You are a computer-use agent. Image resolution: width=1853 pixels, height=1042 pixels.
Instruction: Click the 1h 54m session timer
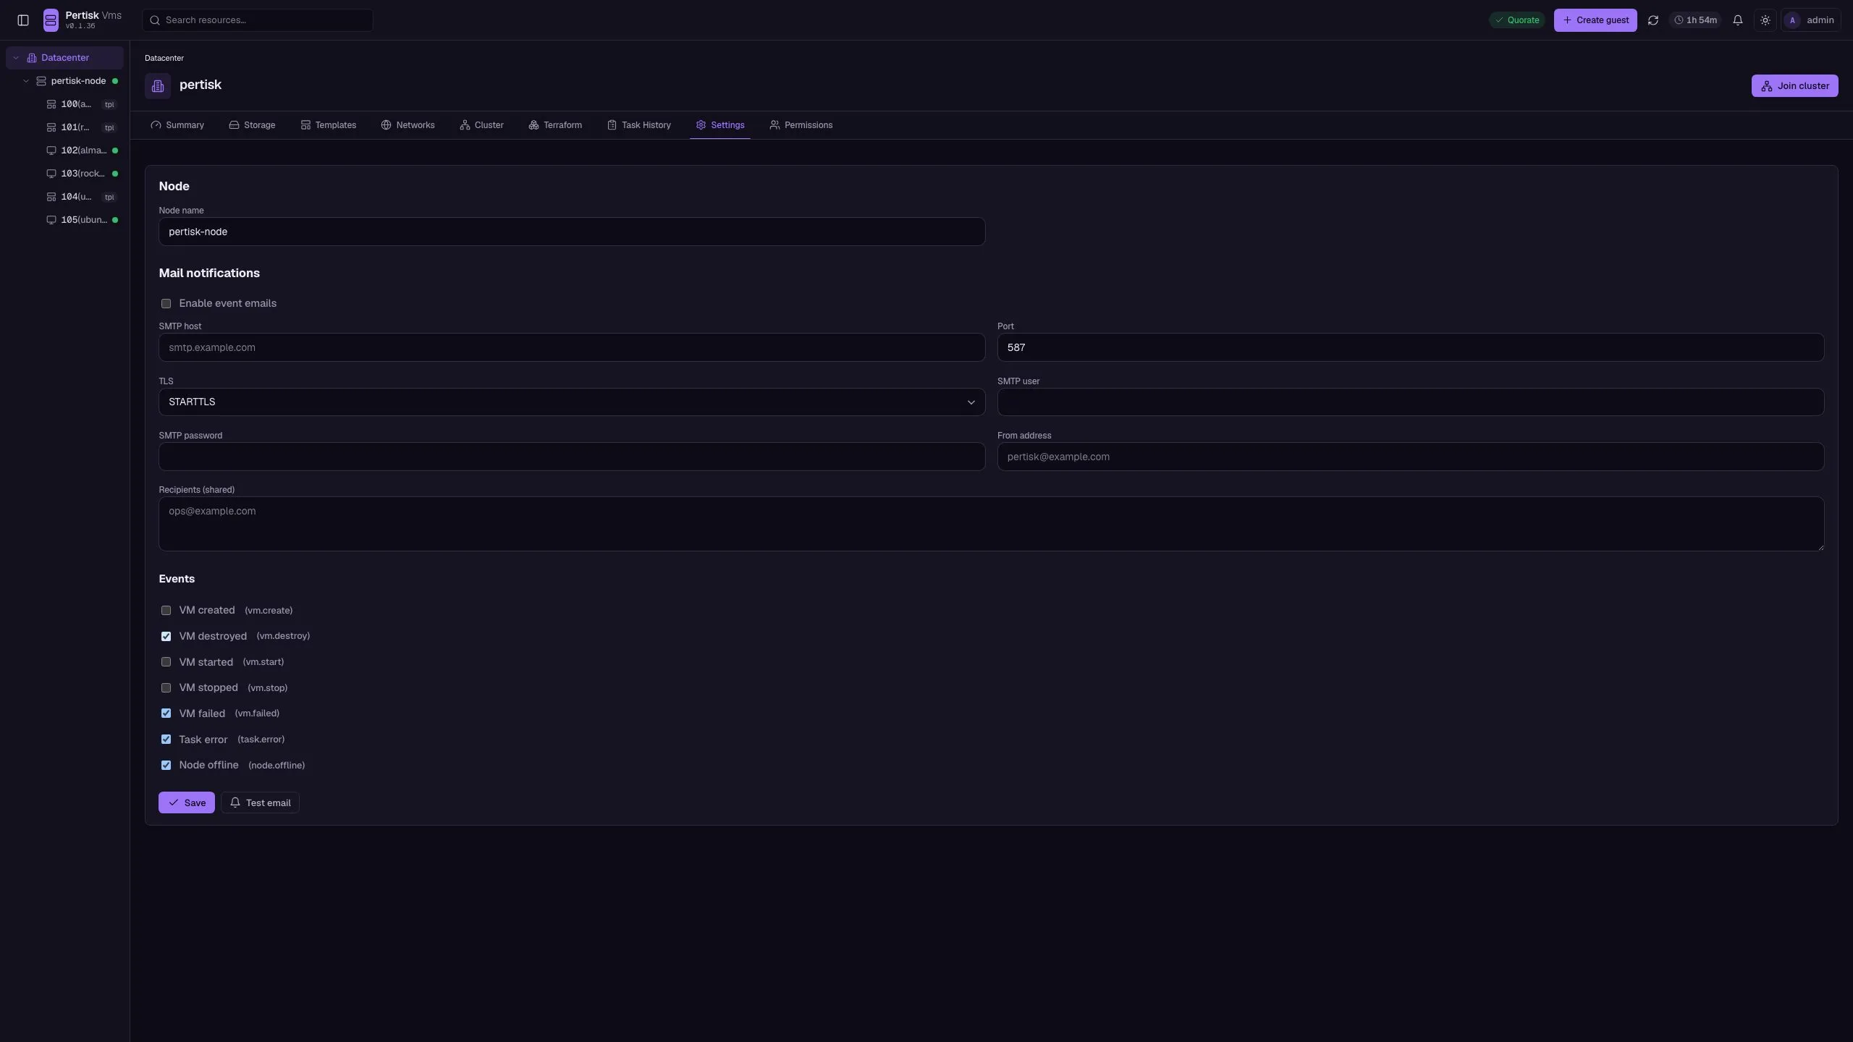point(1695,20)
